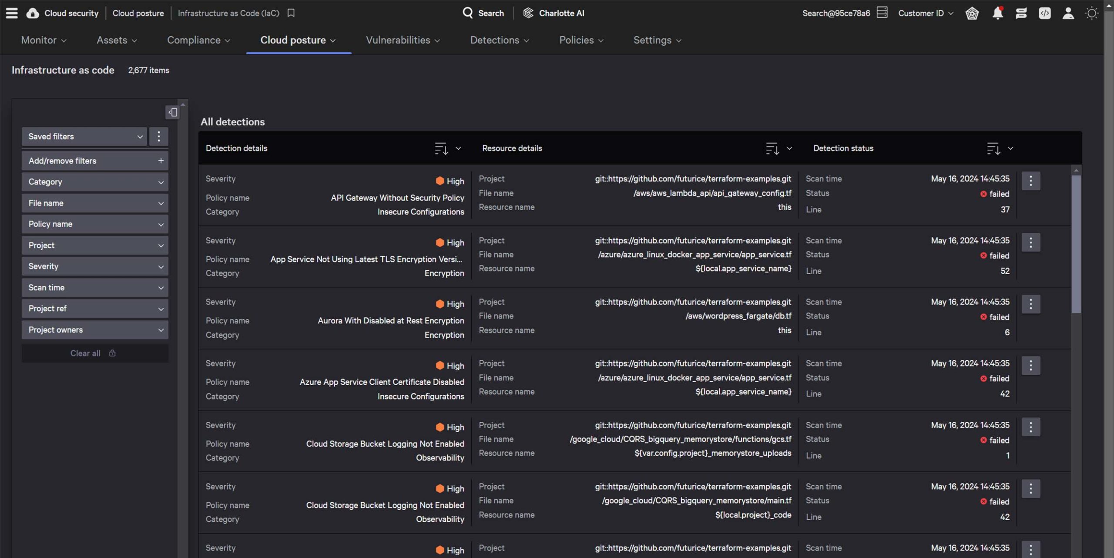Open Charlotte AI assistant
Image resolution: width=1114 pixels, height=558 pixels.
click(x=554, y=13)
